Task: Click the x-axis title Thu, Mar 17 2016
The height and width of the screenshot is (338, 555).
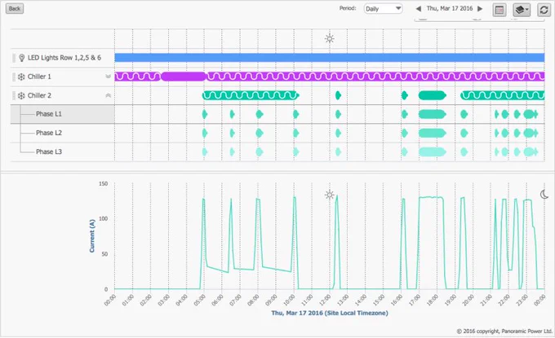Action: coord(330,313)
